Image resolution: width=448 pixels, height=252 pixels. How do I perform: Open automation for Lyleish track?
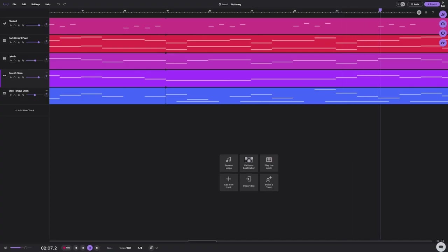coord(23,61)
